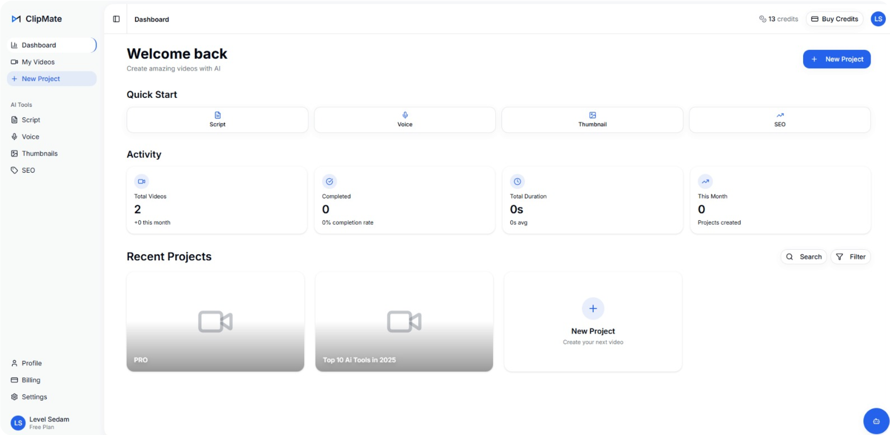Click the ClipMate logo icon

click(x=16, y=19)
